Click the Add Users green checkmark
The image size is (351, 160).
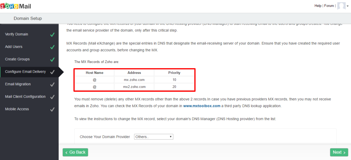click(x=52, y=47)
